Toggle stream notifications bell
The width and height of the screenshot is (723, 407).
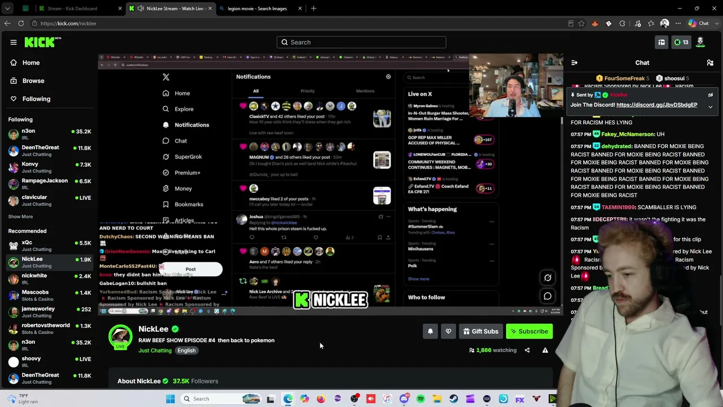tap(430, 331)
